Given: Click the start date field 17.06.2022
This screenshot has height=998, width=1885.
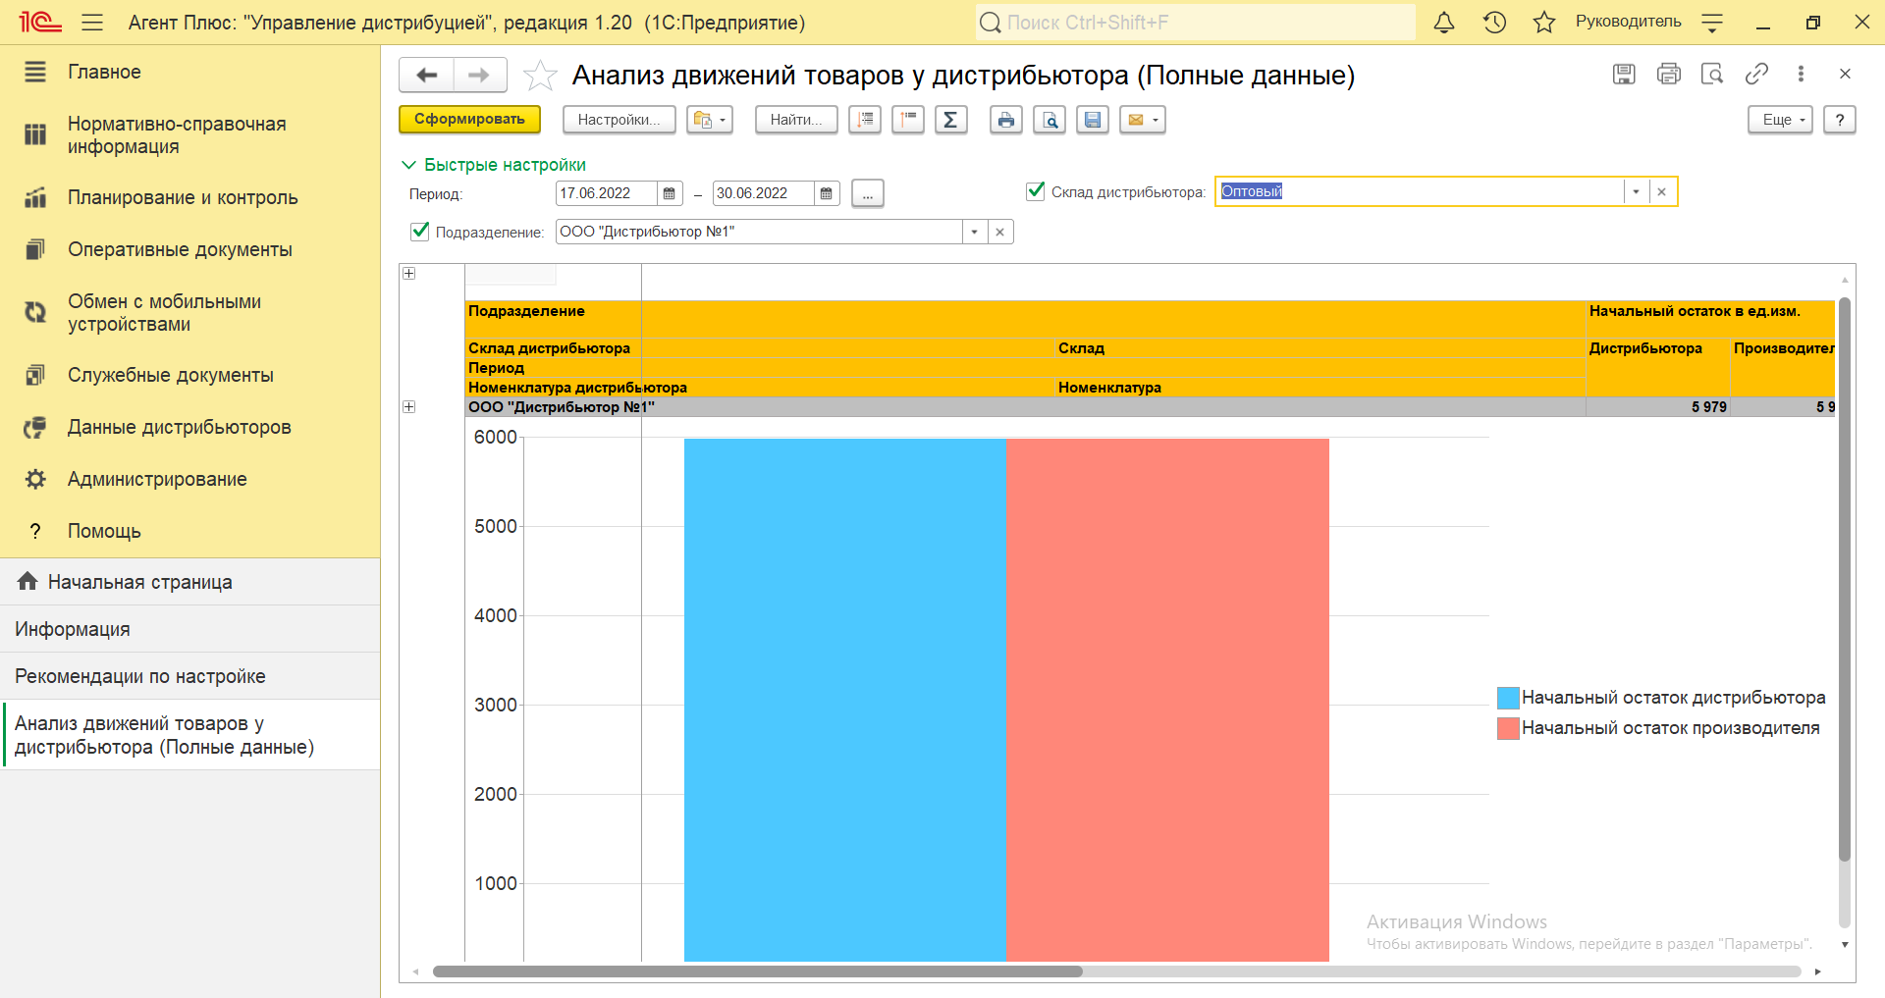Looking at the screenshot, I should [606, 193].
